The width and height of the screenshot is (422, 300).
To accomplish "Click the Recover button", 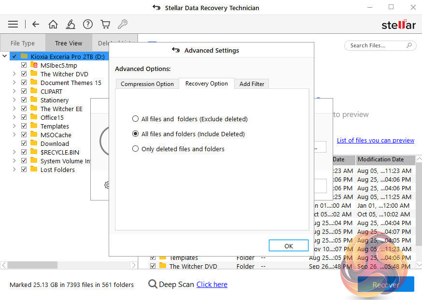I will (x=386, y=285).
